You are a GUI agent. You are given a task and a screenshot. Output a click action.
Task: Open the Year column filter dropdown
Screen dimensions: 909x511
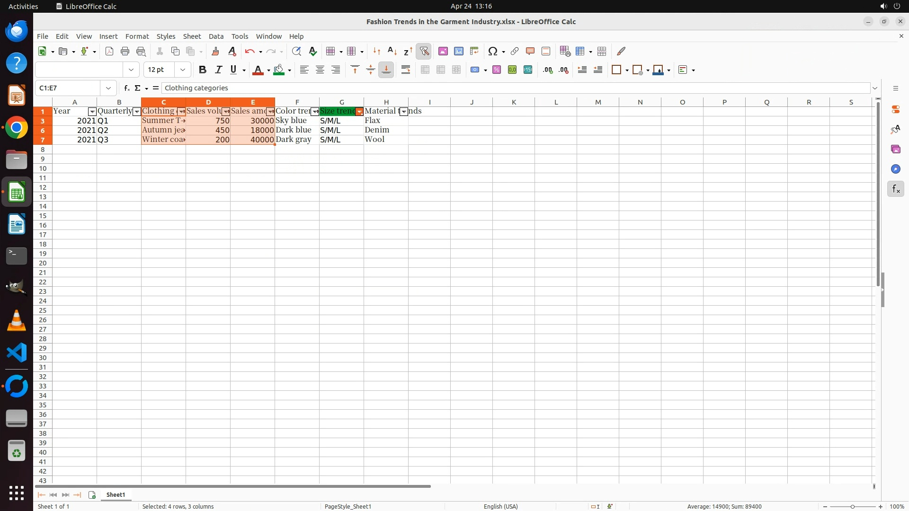click(92, 112)
